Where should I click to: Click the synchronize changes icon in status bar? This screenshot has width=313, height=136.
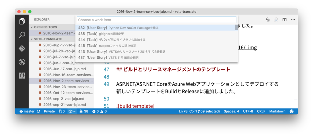coord(39,112)
